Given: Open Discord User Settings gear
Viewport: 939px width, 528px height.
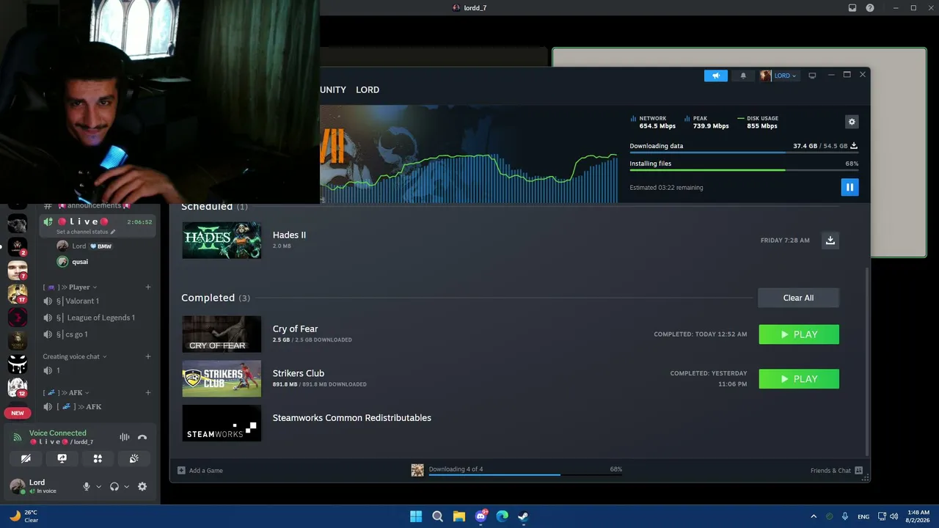Looking at the screenshot, I should (142, 486).
